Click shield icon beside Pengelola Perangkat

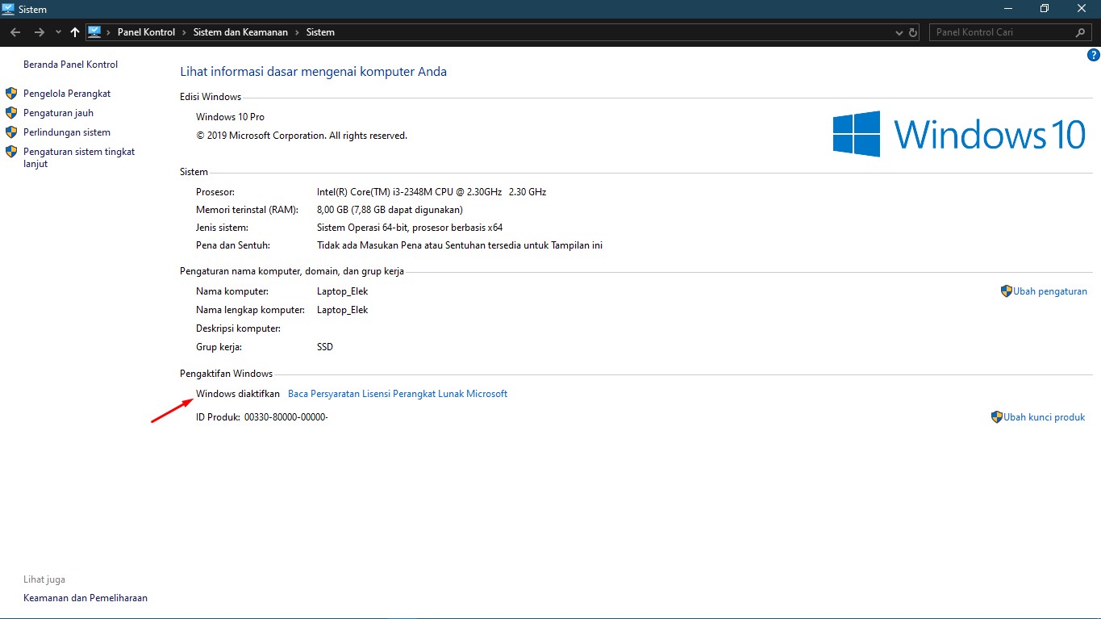coord(11,94)
